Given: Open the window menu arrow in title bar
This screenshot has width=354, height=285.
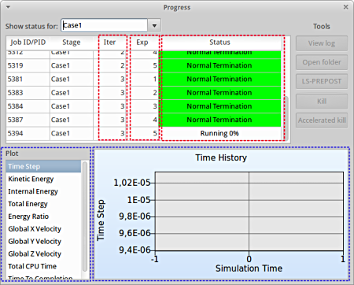Looking at the screenshot, I should (8, 7).
